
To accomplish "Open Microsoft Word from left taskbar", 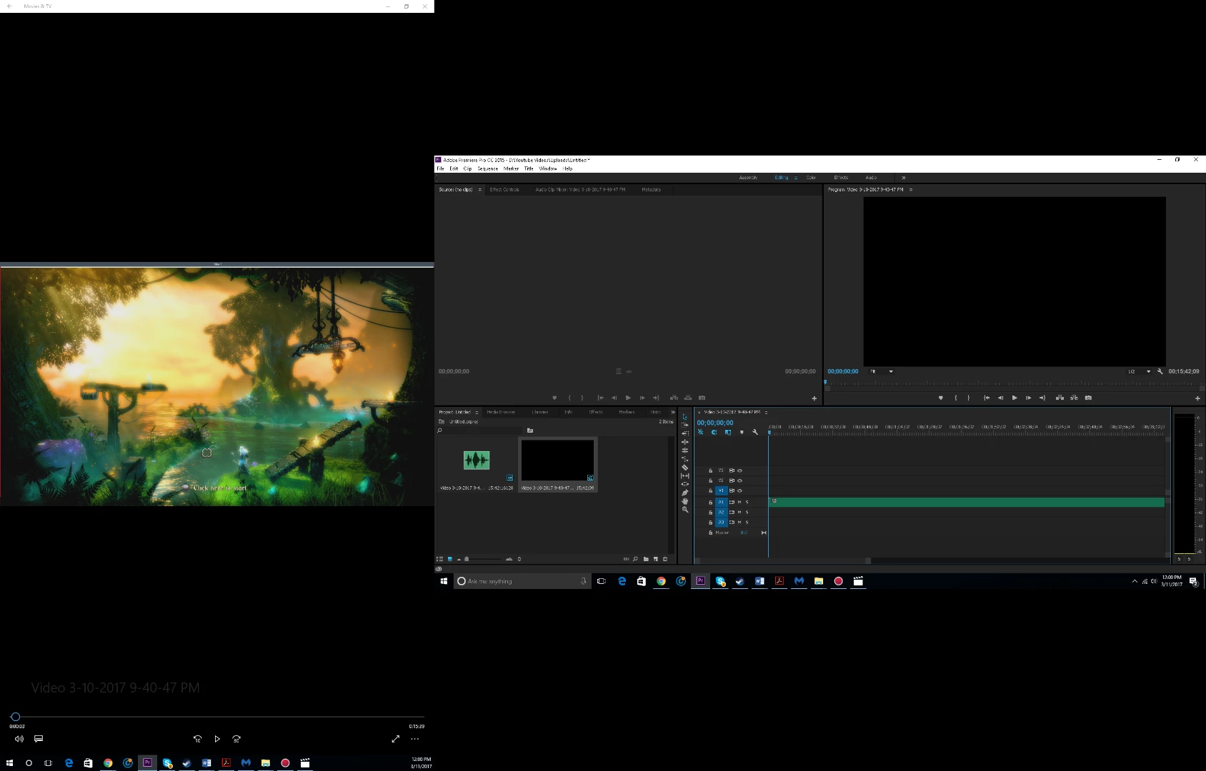I will click(x=206, y=762).
